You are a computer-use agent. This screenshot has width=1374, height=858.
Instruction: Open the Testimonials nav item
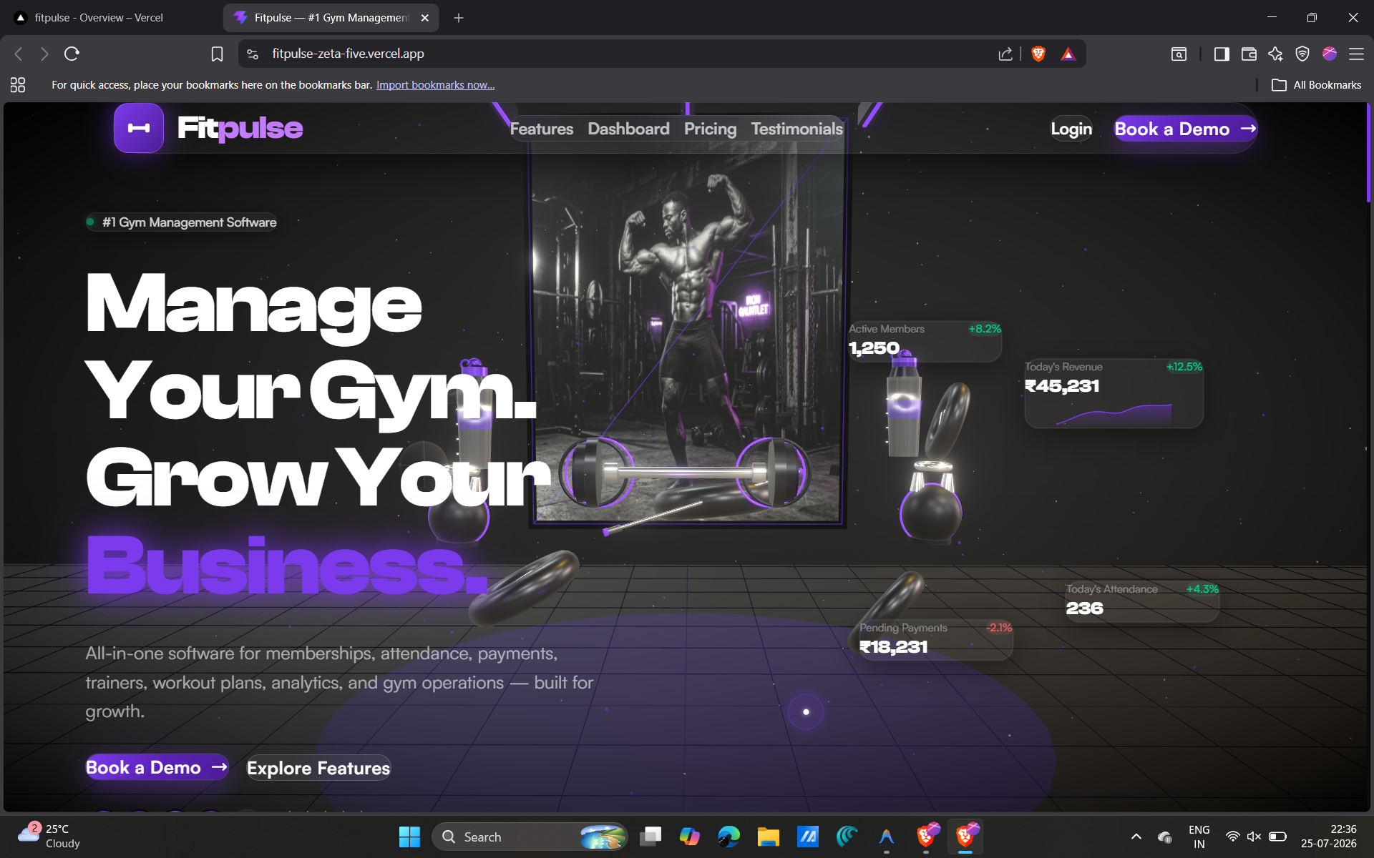(x=797, y=129)
